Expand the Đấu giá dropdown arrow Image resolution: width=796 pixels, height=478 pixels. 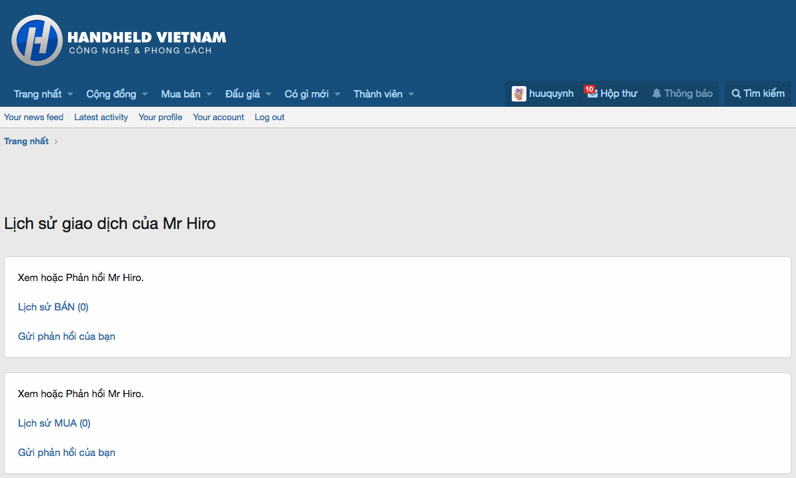(x=268, y=94)
